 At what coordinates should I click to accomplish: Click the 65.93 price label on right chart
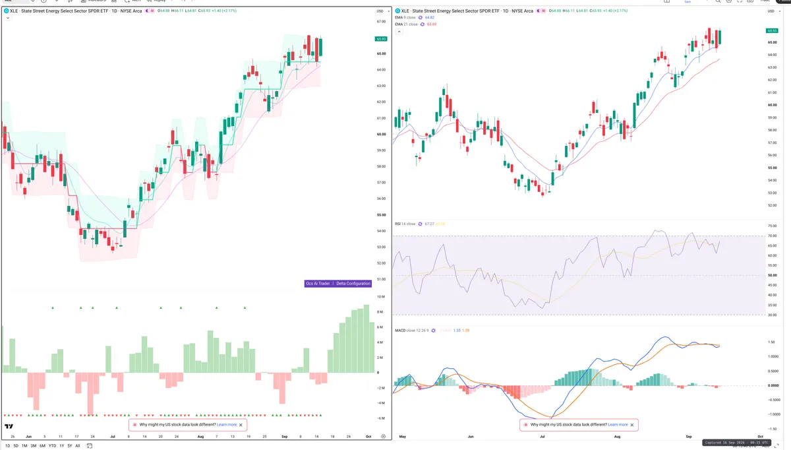pos(772,30)
